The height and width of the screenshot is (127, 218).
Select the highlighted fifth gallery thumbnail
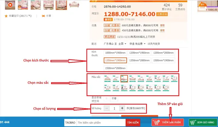pos(61,5)
